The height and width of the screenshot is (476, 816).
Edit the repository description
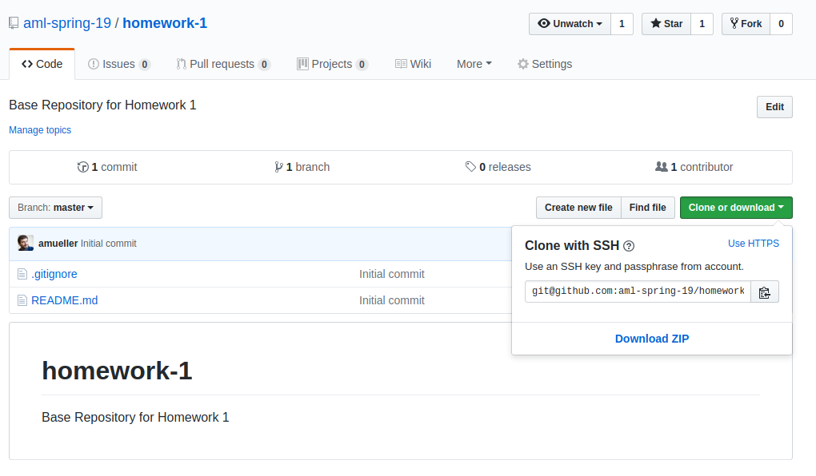[774, 107]
